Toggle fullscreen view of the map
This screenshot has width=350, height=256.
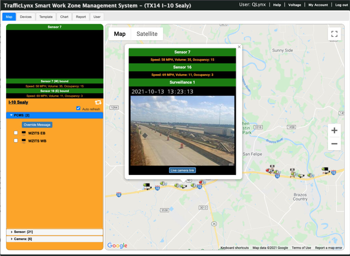(x=334, y=34)
